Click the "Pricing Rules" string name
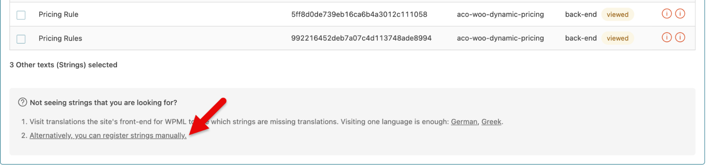 [60, 38]
